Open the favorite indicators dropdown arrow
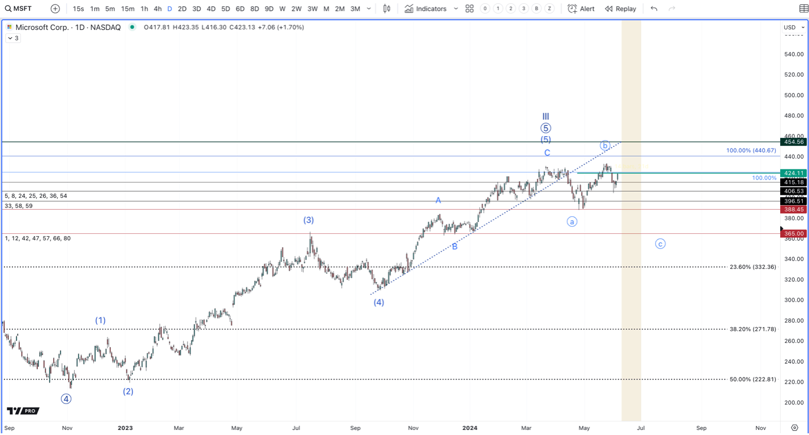The width and height of the screenshot is (809, 435). click(456, 8)
